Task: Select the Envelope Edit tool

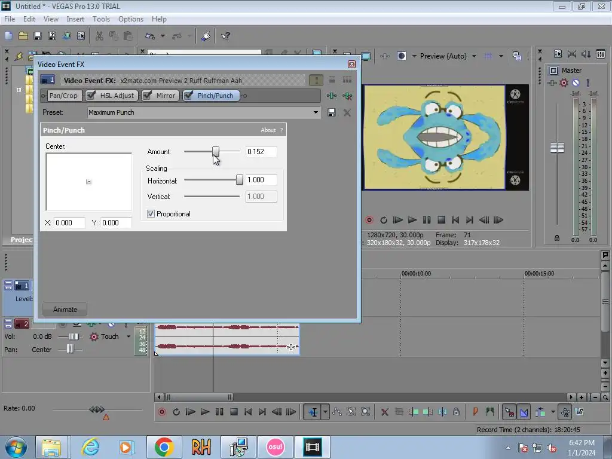Action: (337, 412)
